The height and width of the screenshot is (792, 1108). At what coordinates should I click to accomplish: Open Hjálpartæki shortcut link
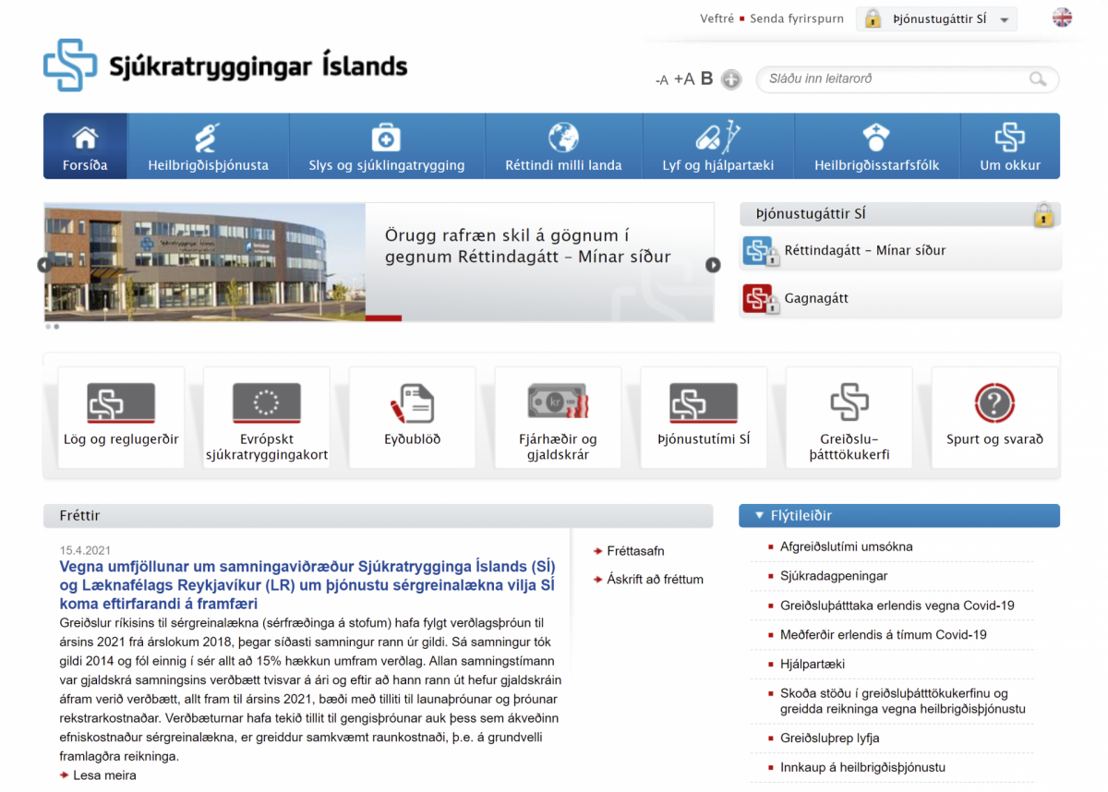point(813,665)
